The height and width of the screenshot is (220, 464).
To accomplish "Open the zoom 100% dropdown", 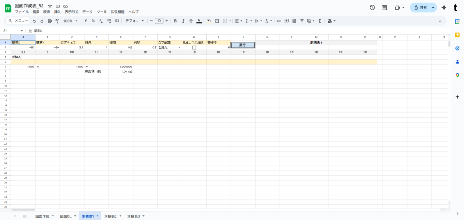I will pos(70,21).
